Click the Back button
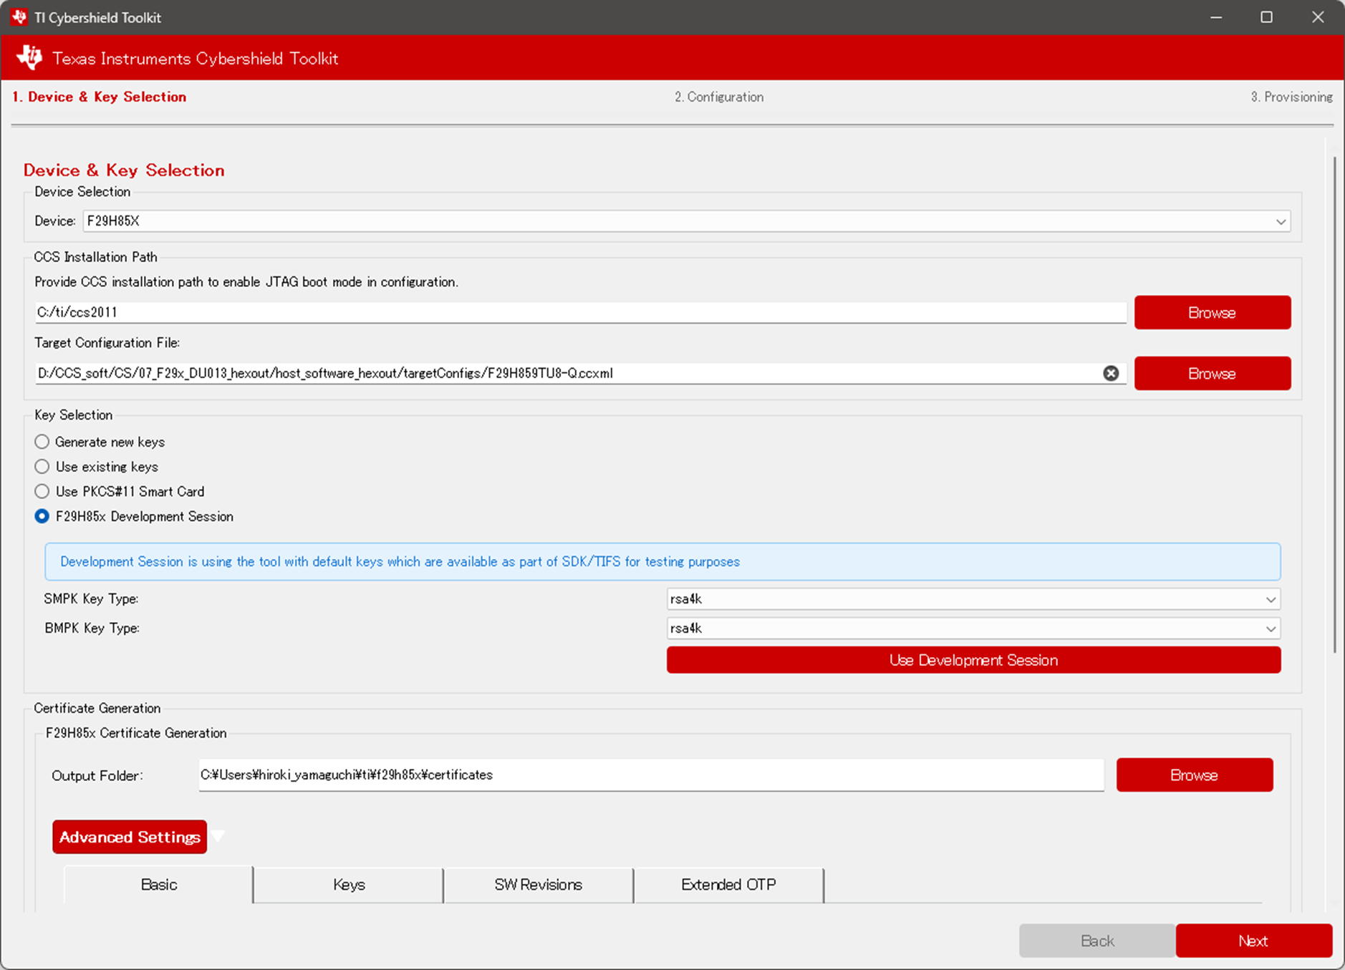Viewport: 1345px width, 970px height. coord(1097,941)
